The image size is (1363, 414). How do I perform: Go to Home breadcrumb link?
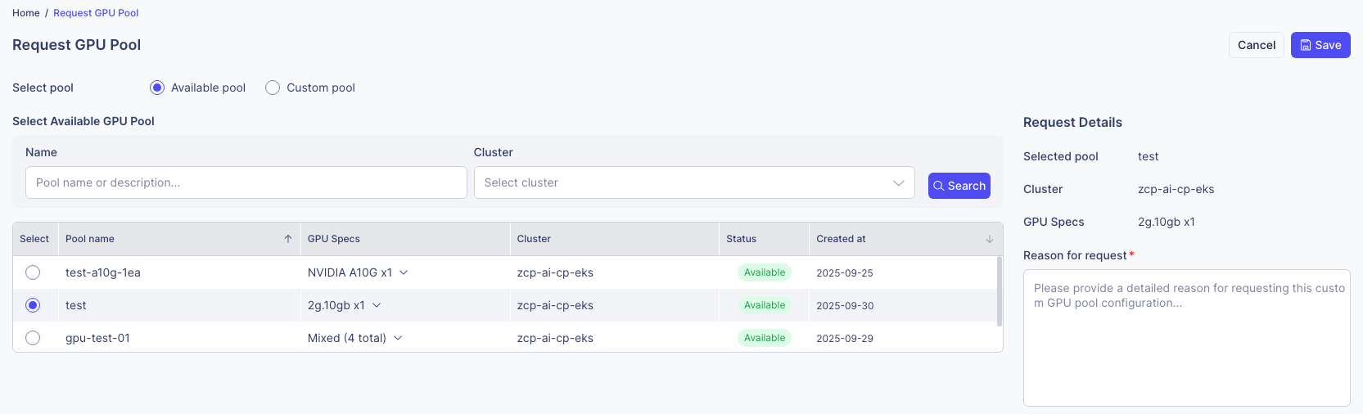[26, 13]
